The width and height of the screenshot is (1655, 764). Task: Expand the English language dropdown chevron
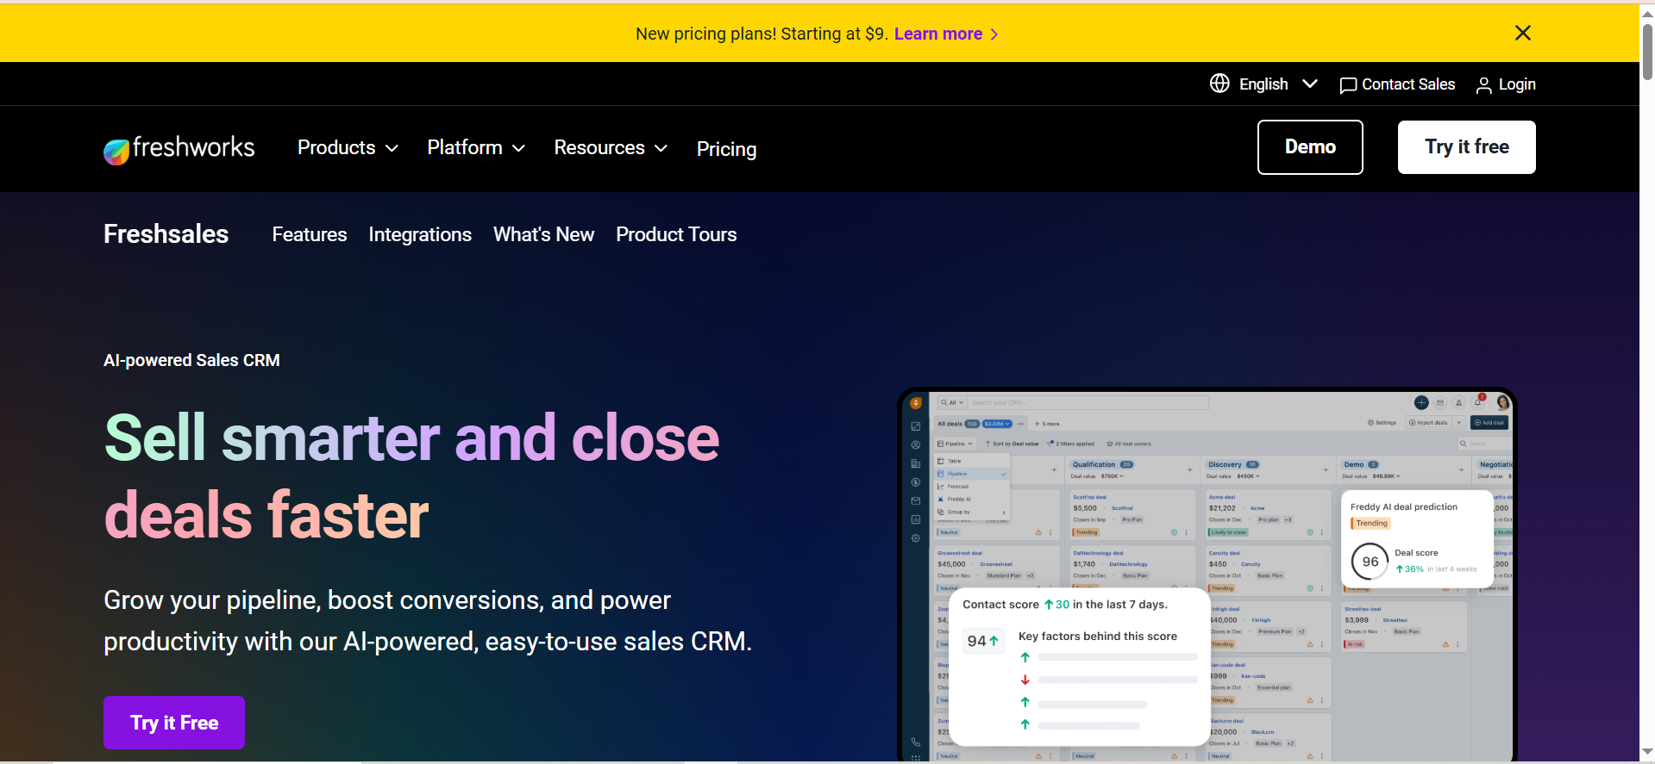(x=1310, y=84)
